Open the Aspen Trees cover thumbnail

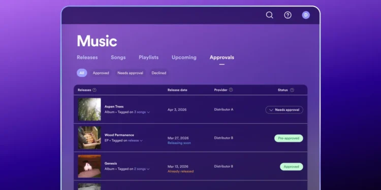[89, 109]
